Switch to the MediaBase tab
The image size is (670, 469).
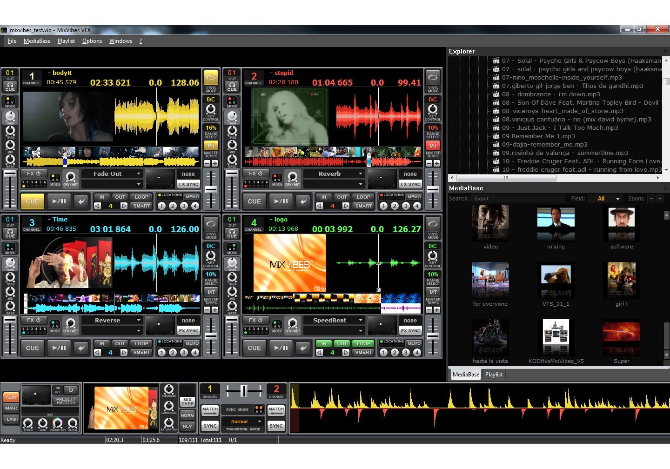(x=466, y=375)
